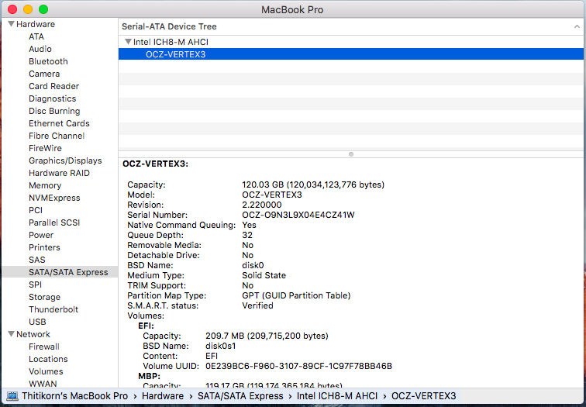
Task: Click the EFI volume heading
Action: pyautogui.click(x=146, y=326)
